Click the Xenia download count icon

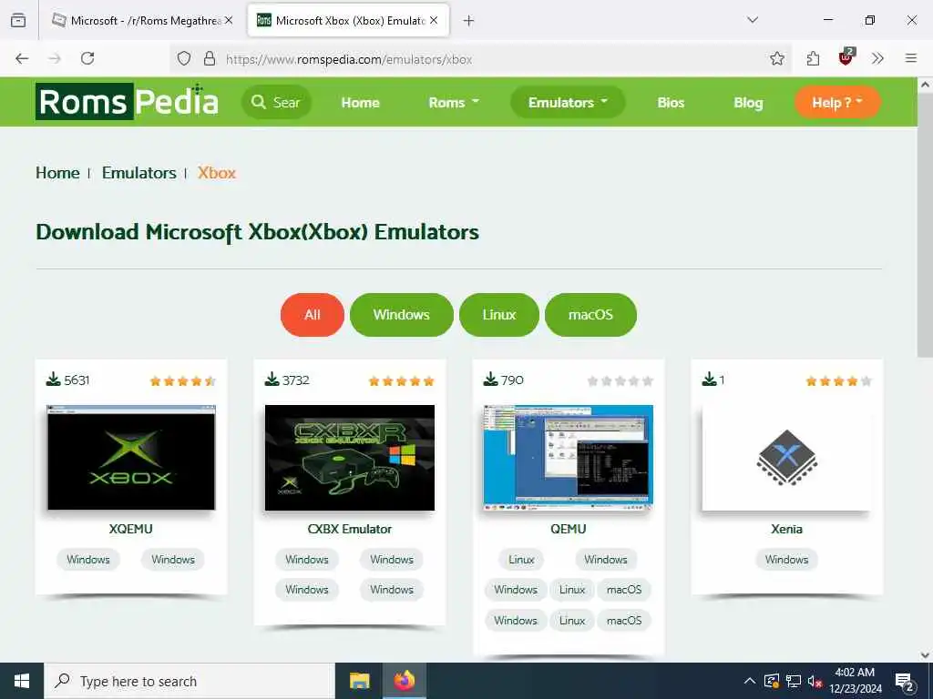coord(709,380)
